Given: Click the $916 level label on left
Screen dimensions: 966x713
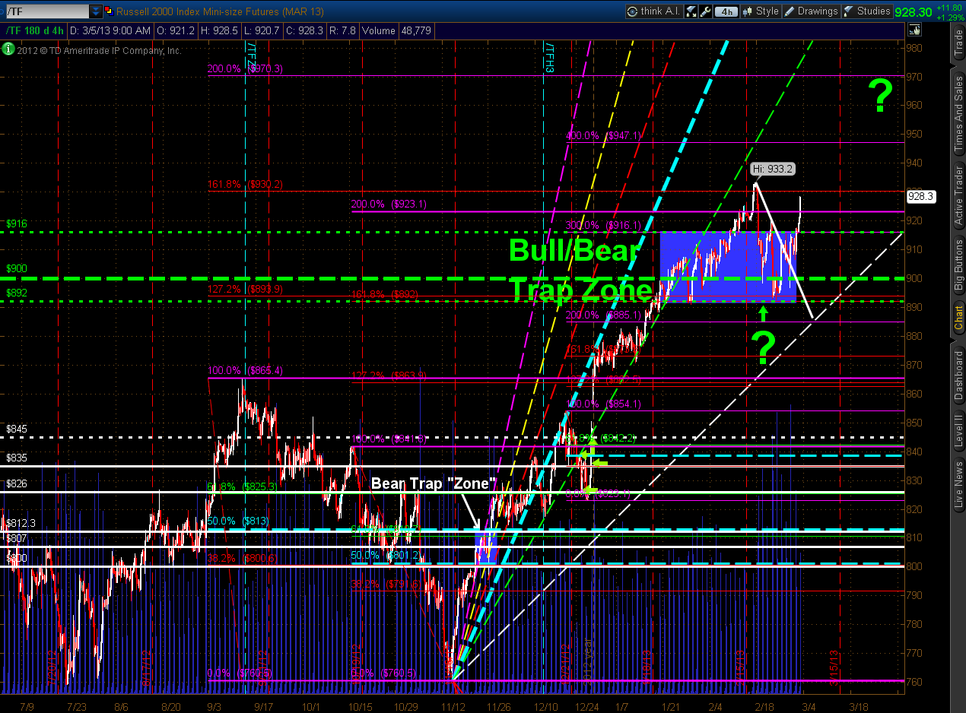Looking at the screenshot, I should tap(17, 224).
